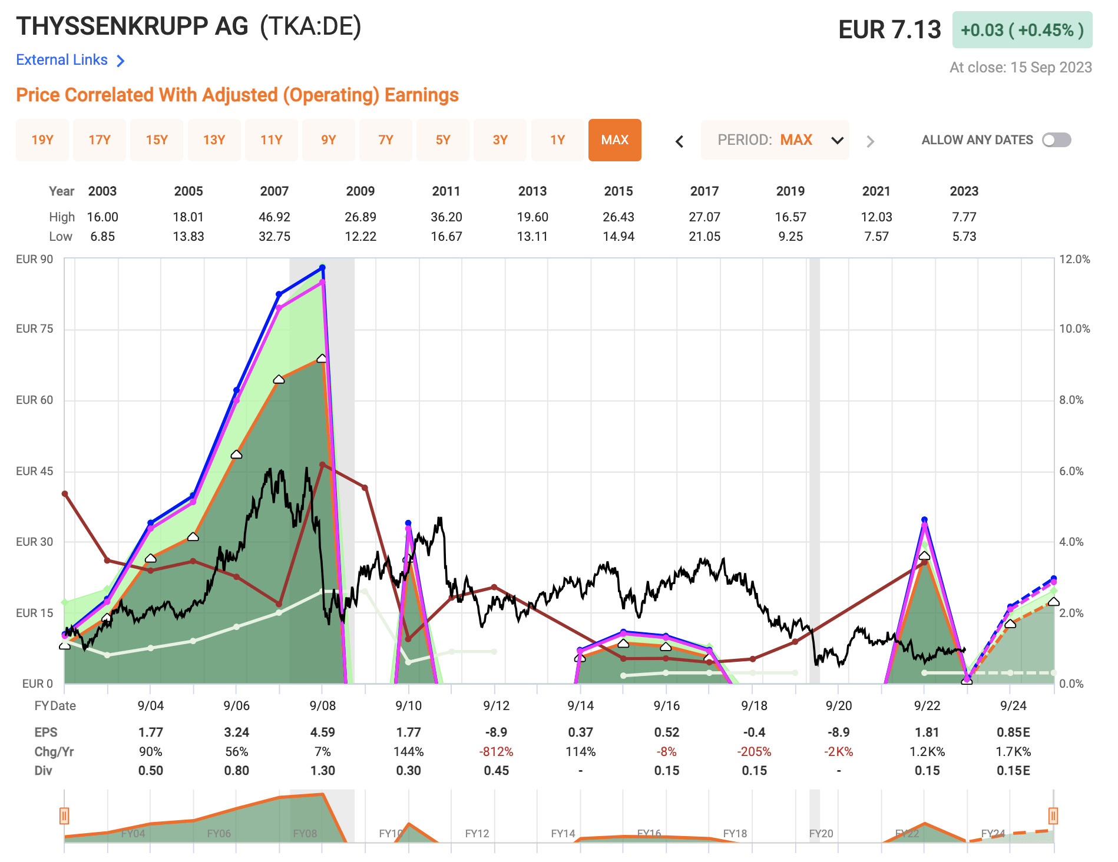Click the white triangle marker at 9/24 forecast
The width and height of the screenshot is (1118, 862).
coord(1010,624)
